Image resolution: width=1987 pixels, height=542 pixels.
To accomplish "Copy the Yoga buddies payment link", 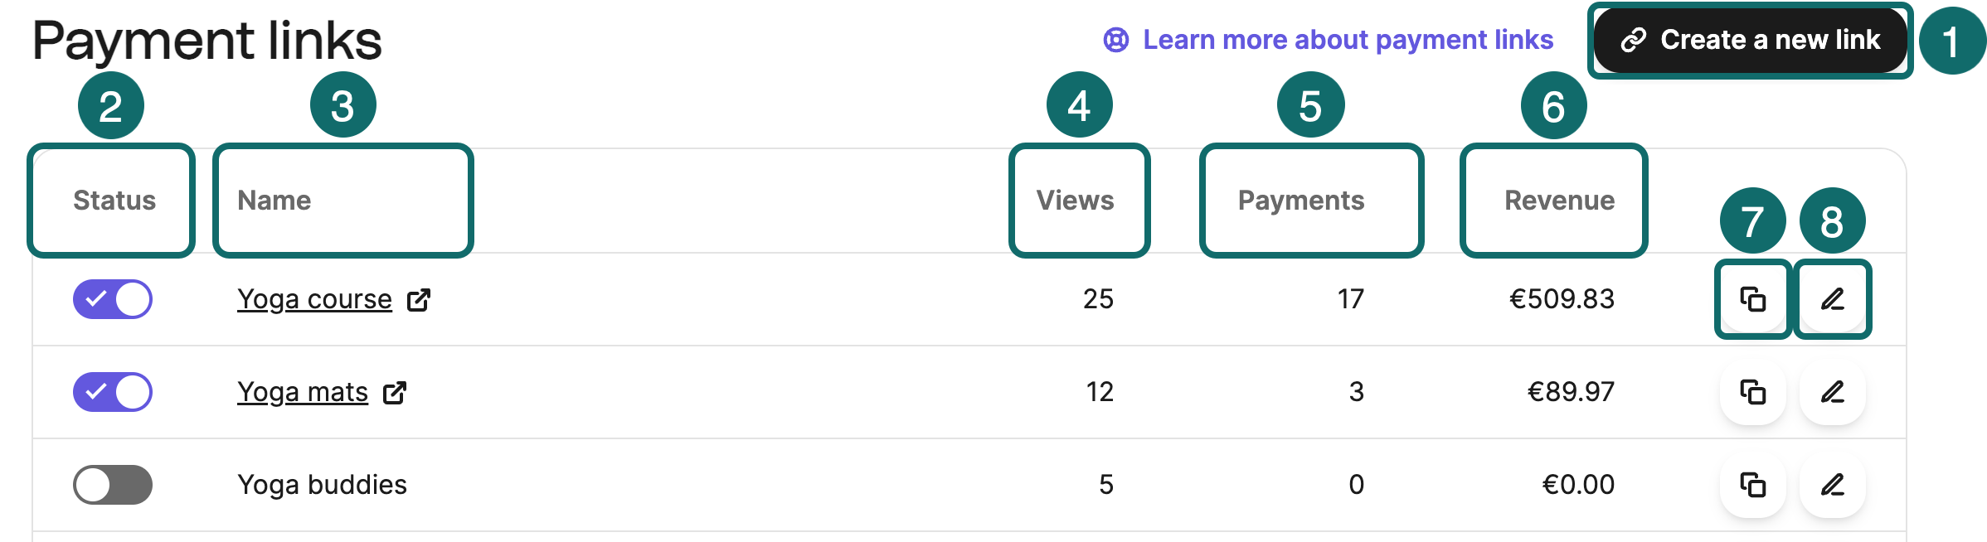I will pyautogui.click(x=1752, y=485).
